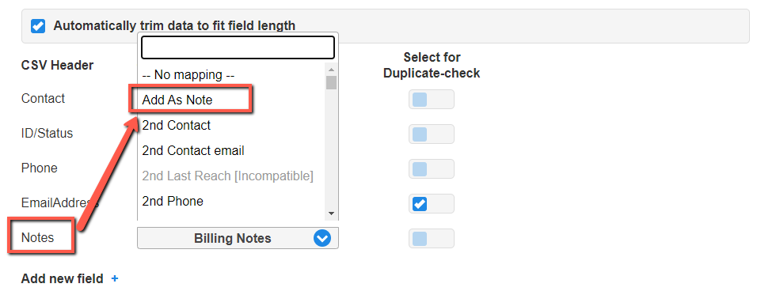Toggle duplicate-check for Notes row
Screen dimensions: 761x291
[x=431, y=239]
